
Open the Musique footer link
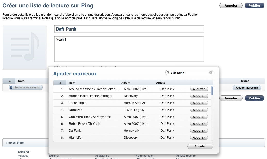tap(23, 156)
